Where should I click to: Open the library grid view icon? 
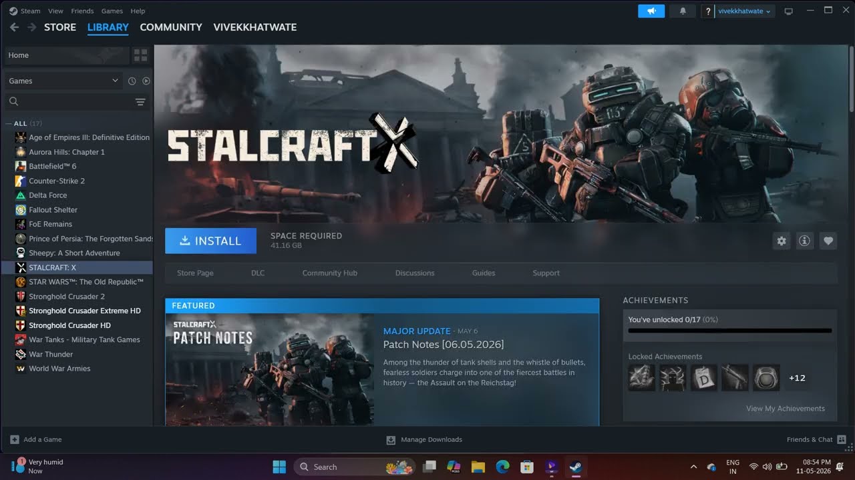click(140, 55)
